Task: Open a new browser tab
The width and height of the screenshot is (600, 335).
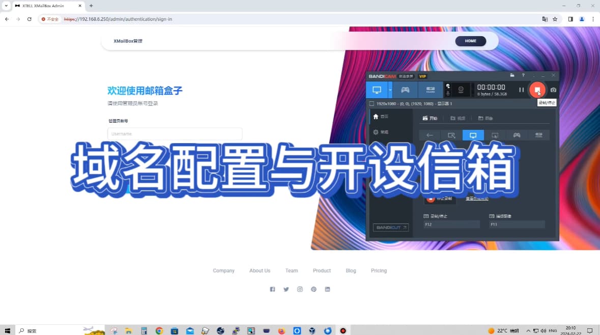Action: (91, 6)
